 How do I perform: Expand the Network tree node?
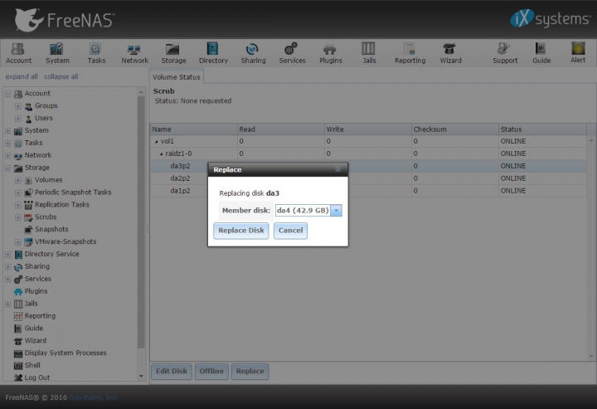pos(7,155)
